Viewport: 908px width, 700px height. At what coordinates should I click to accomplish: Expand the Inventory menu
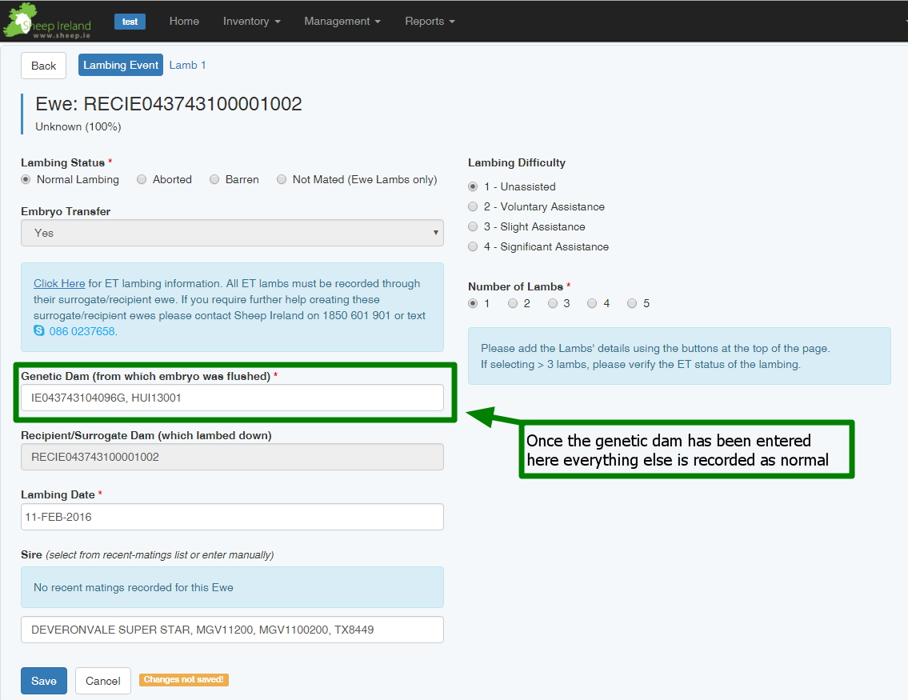click(x=251, y=22)
